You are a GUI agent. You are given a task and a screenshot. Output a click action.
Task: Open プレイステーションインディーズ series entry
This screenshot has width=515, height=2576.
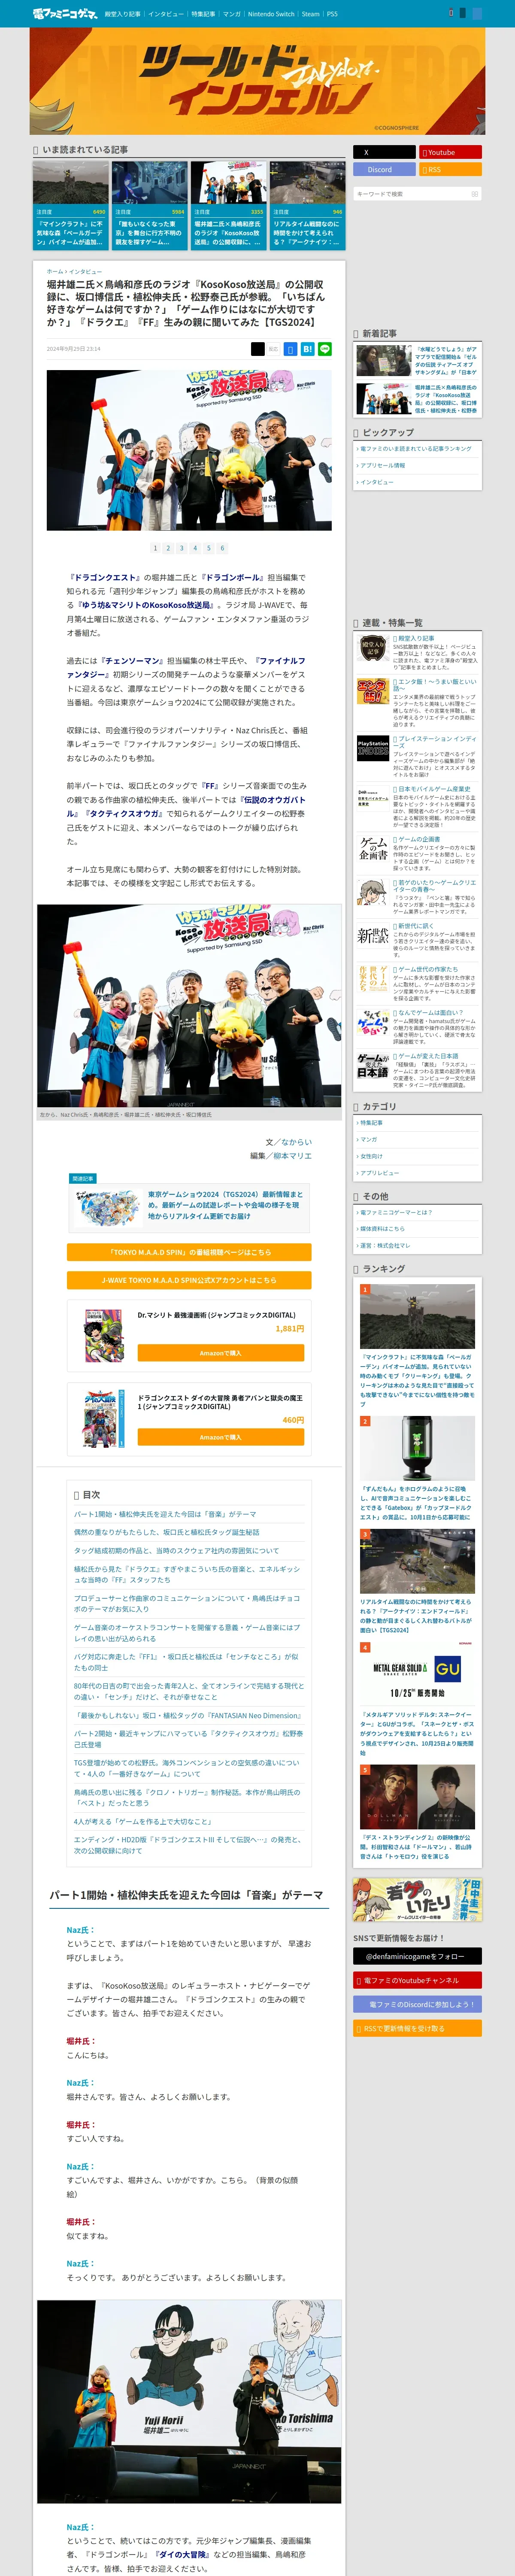pos(417,756)
